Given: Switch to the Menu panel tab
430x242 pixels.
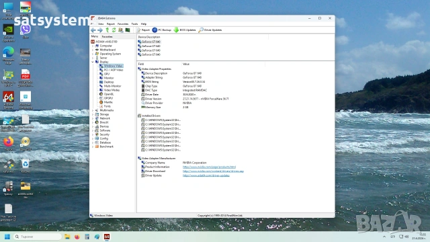Looking at the screenshot, I should pyautogui.click(x=94, y=36).
